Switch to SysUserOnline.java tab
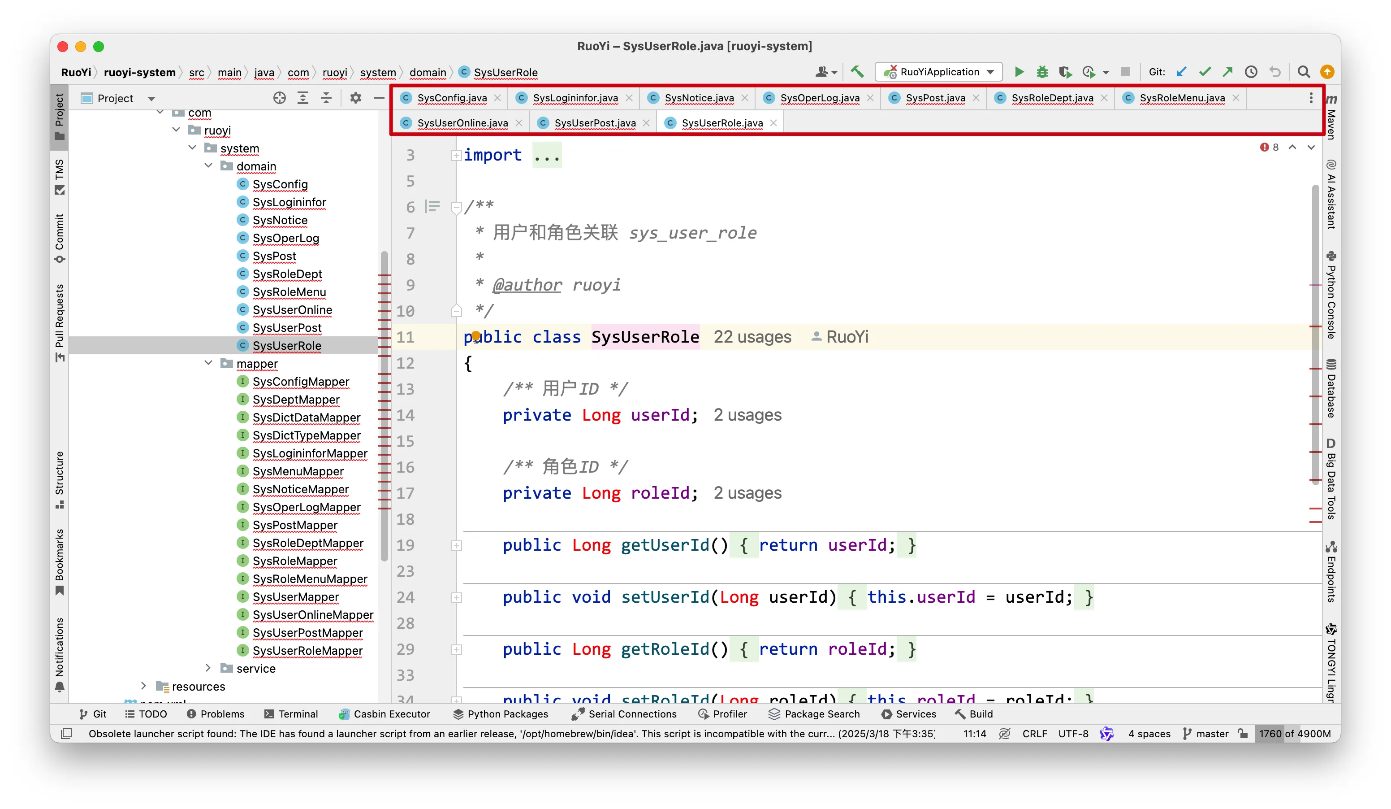This screenshot has height=809, width=1391. [462, 122]
